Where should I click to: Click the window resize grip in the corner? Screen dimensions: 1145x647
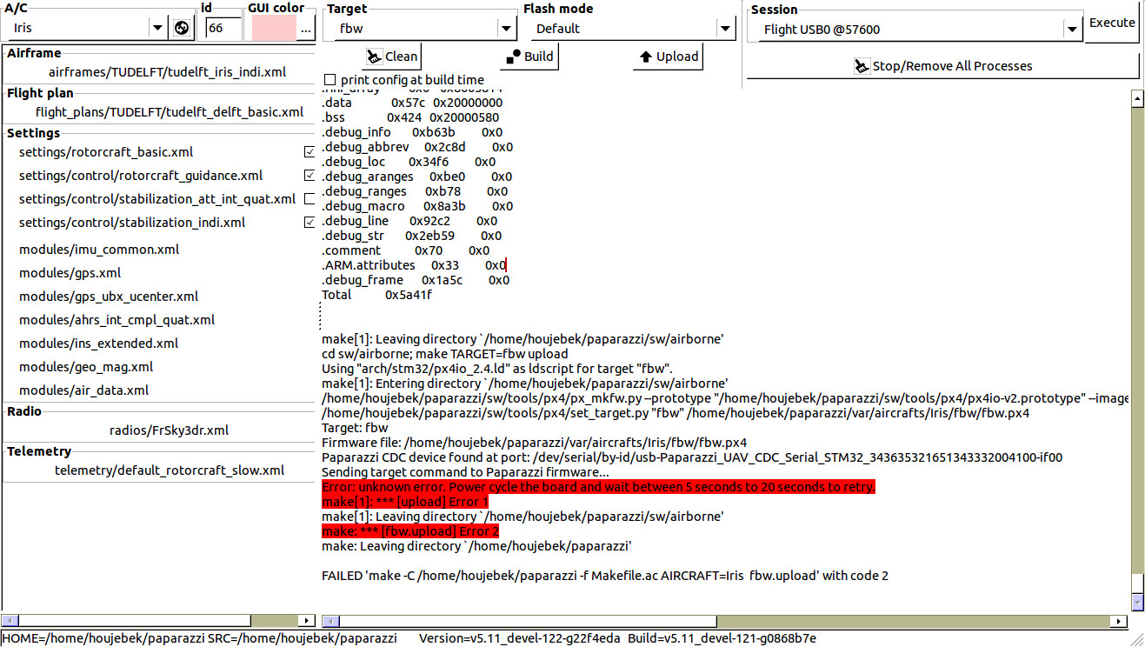pyautogui.click(x=1136, y=638)
